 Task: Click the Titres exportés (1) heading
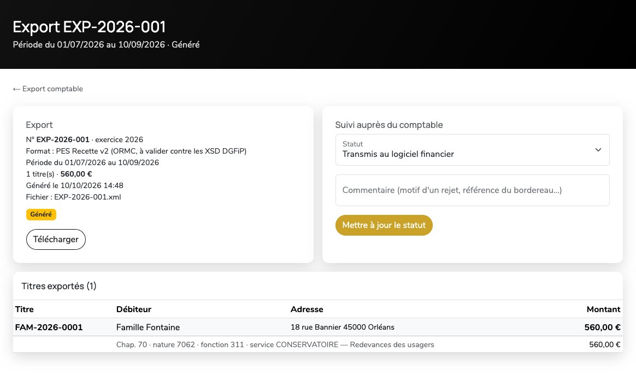59,286
